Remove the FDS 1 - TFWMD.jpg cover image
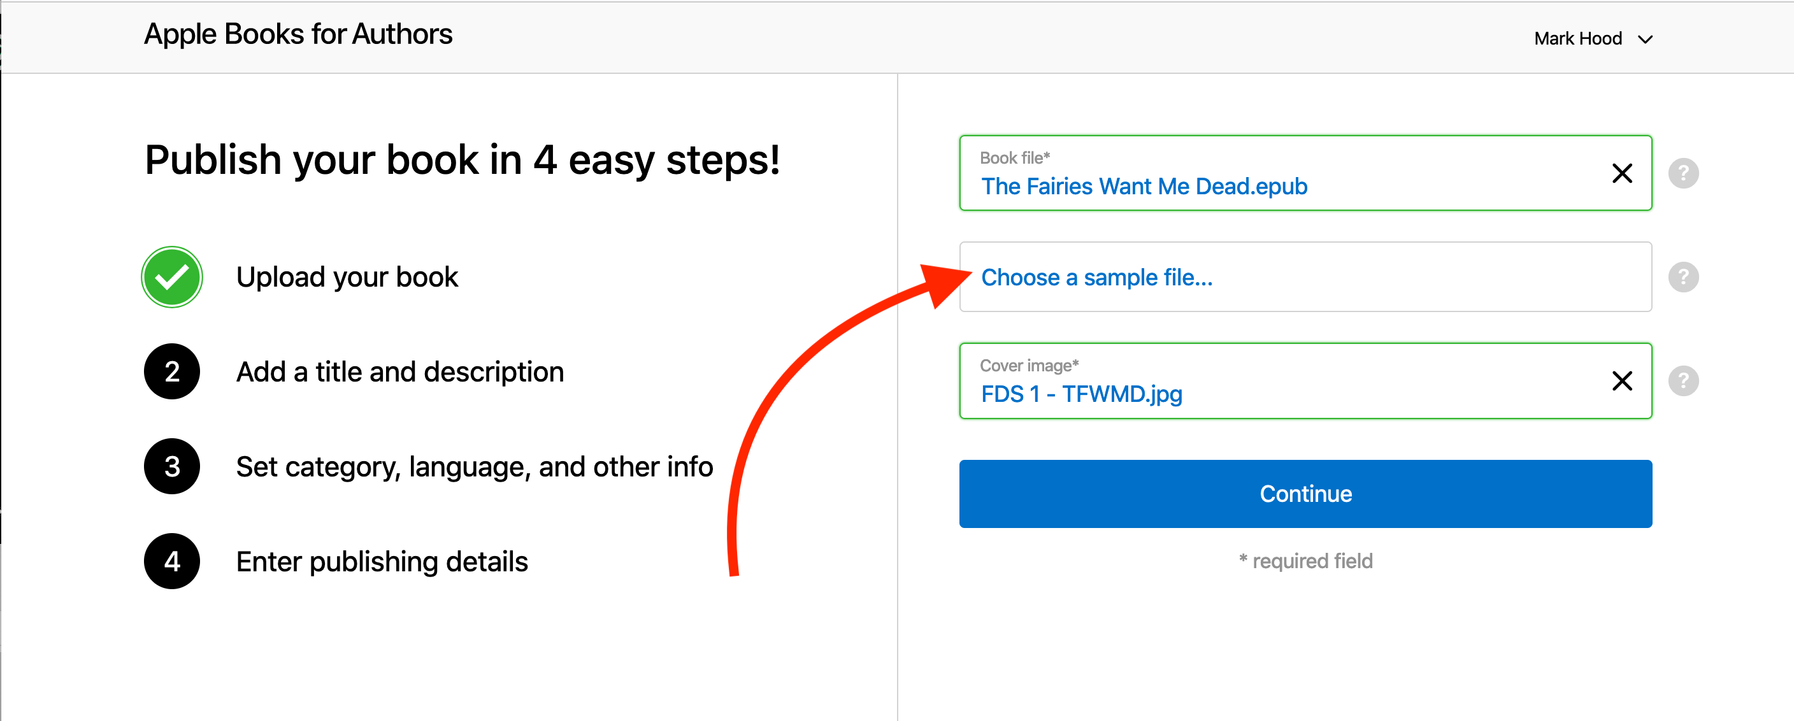The height and width of the screenshot is (721, 1794). [1622, 381]
